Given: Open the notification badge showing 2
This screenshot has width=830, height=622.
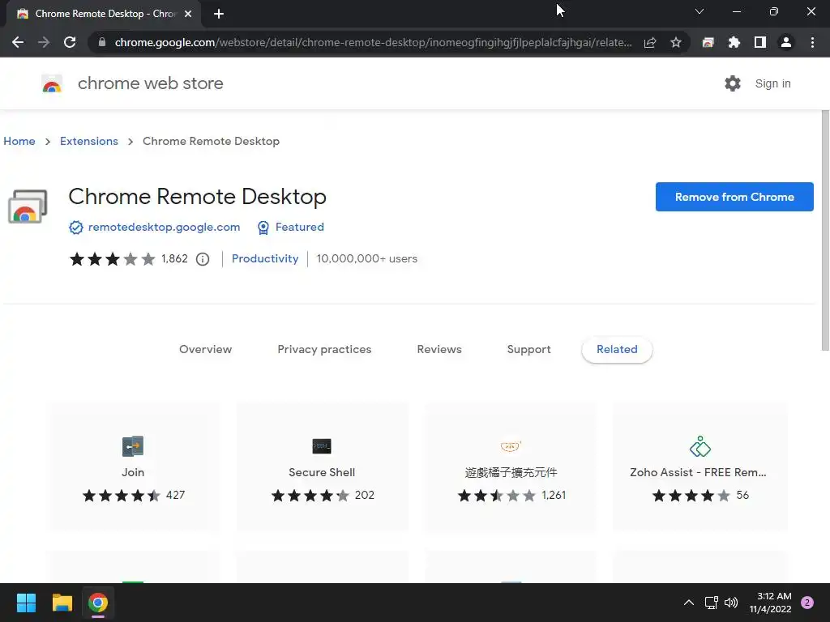Looking at the screenshot, I should click(807, 603).
